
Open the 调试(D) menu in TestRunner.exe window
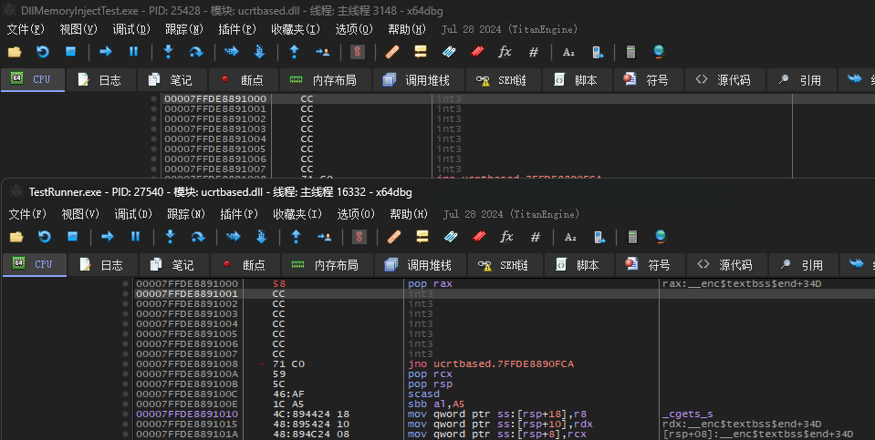[133, 214]
